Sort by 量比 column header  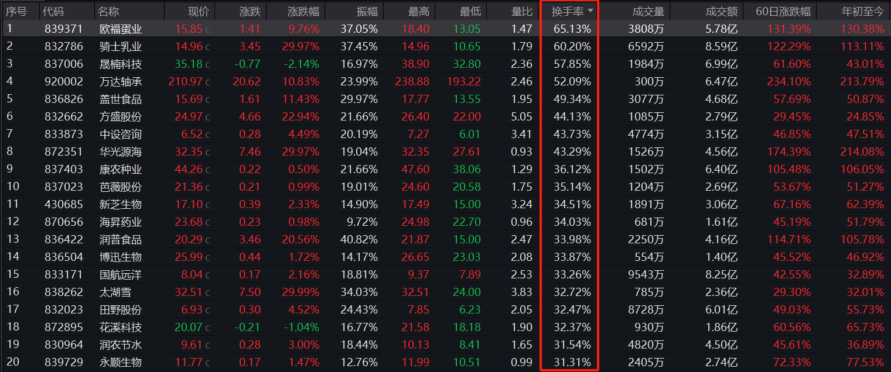pos(522,11)
